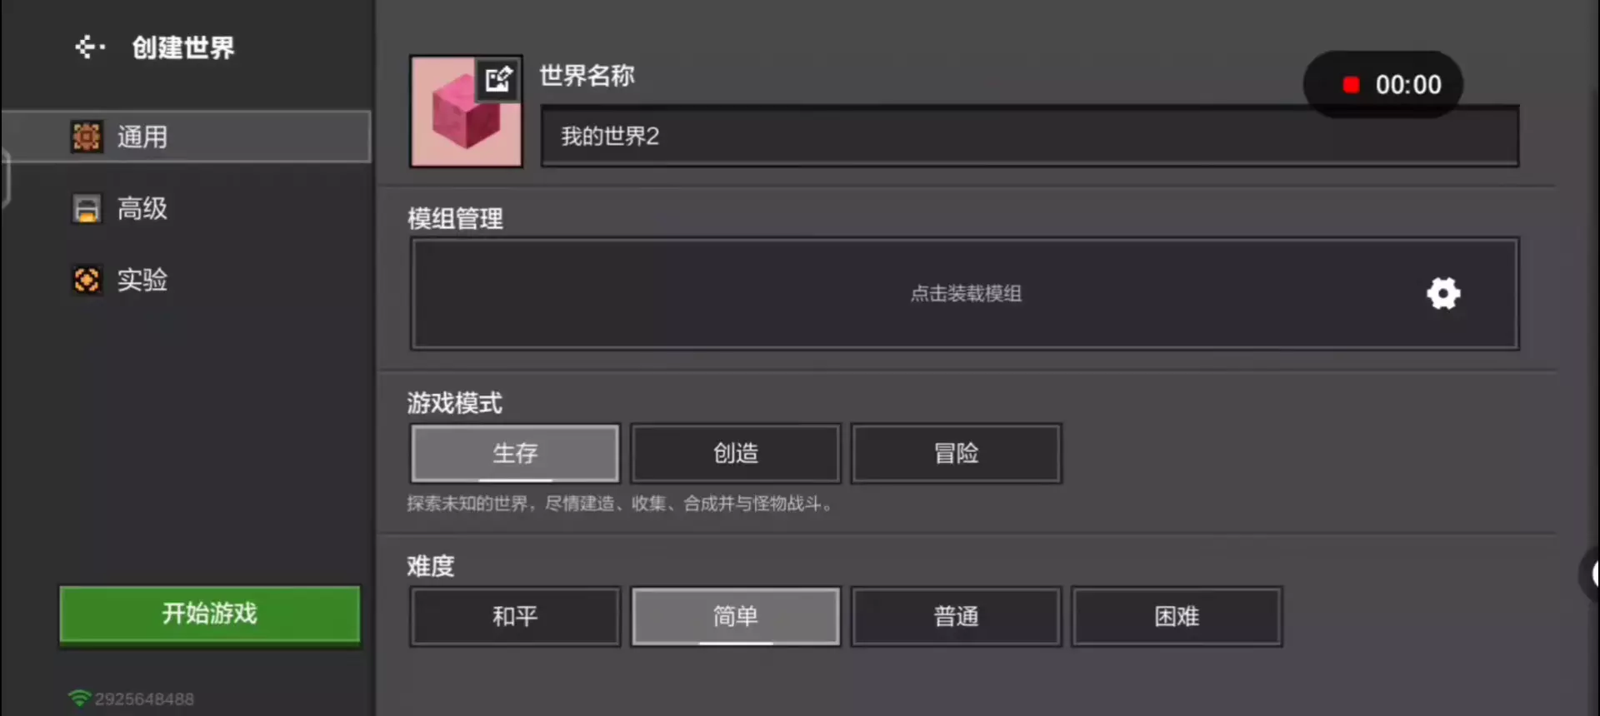Click the edit icon on world thumbnail
This screenshot has width=1600, height=716.
(498, 79)
